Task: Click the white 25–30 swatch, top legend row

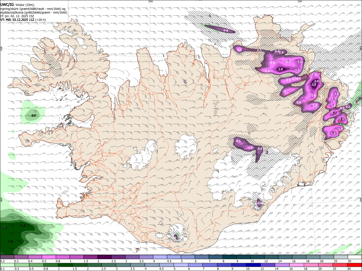Action: tap(341, 257)
